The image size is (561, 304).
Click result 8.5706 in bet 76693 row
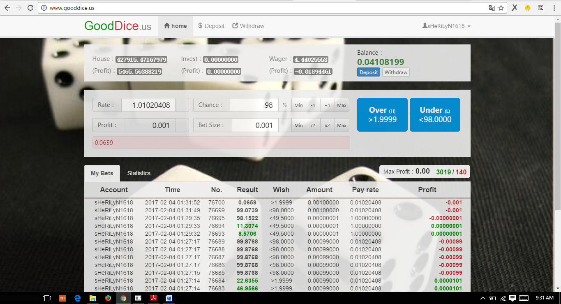[x=248, y=234]
